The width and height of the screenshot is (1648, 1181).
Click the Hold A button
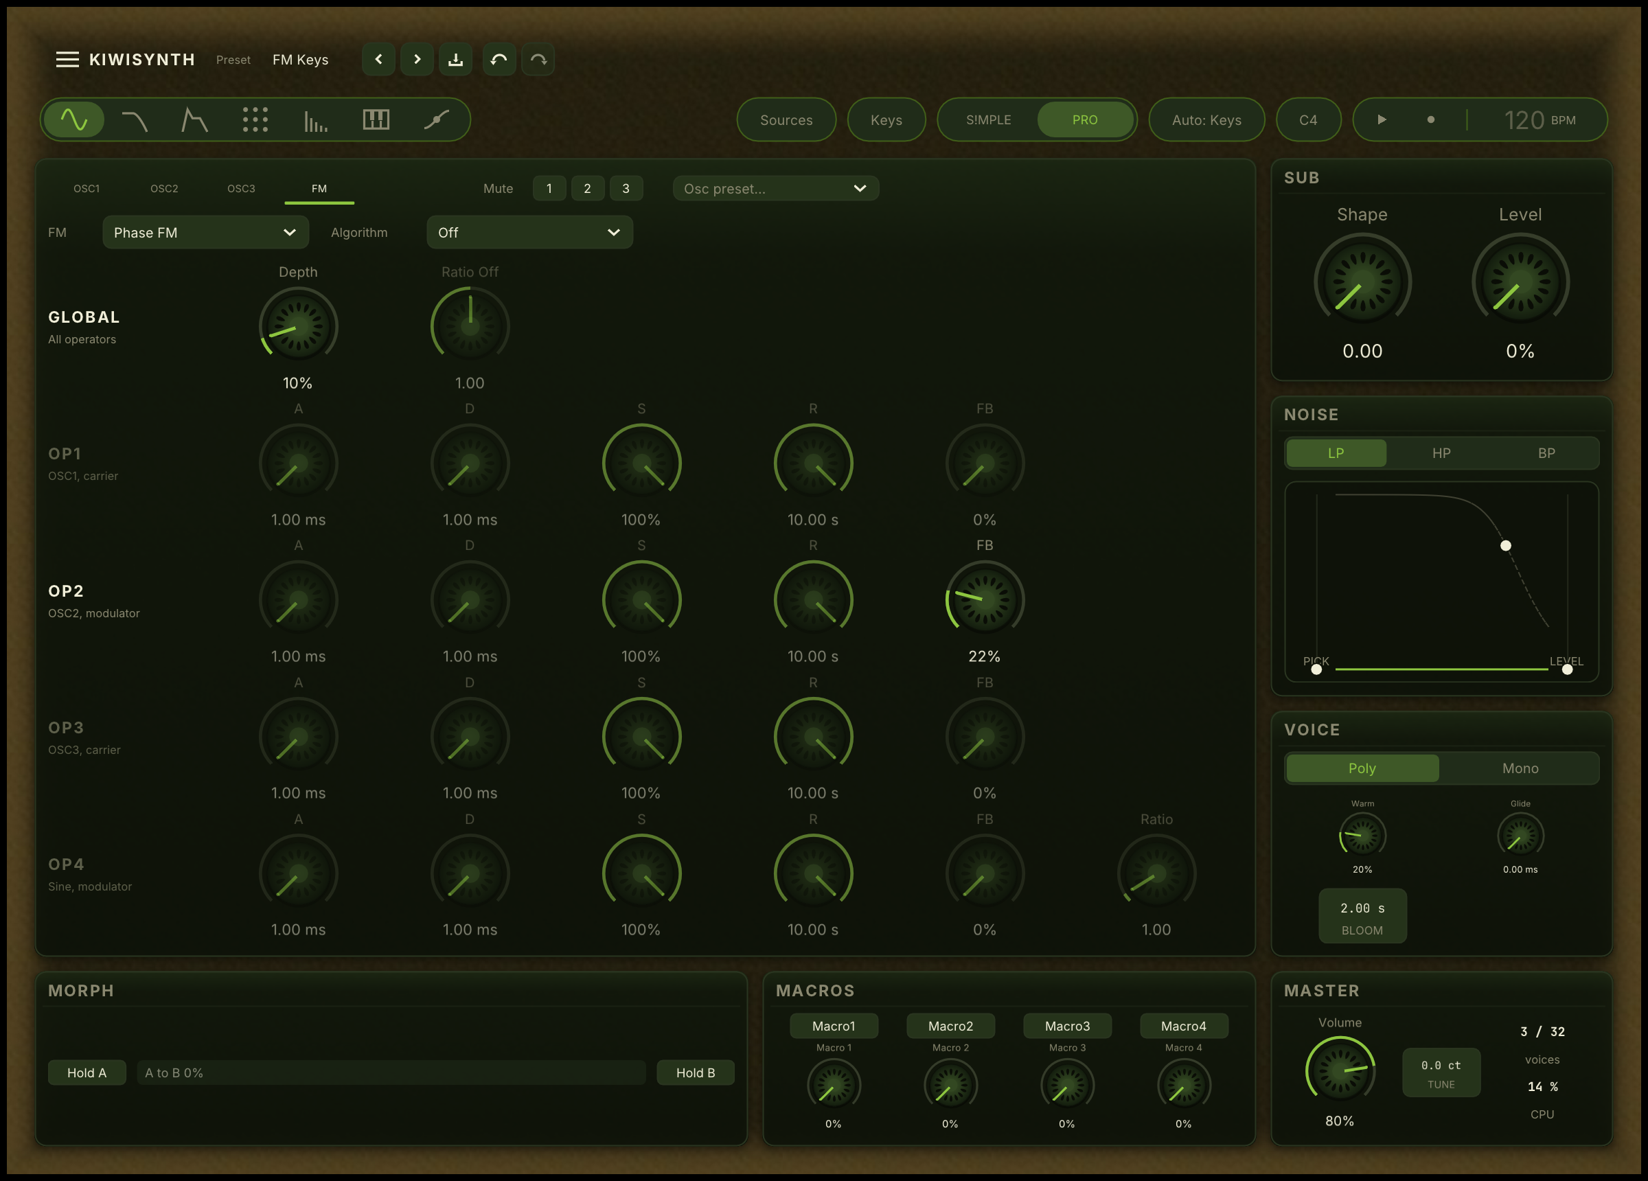87,1073
